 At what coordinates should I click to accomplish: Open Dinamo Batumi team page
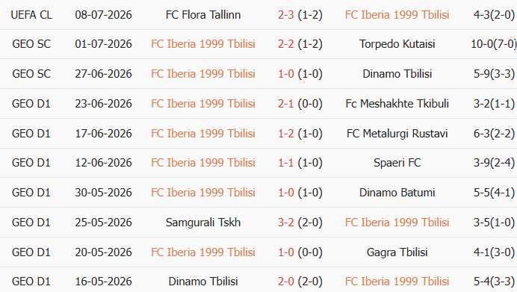click(x=397, y=193)
